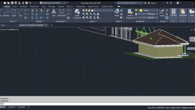Switch to the Insert ribbon tab
The image size is (195, 110).
point(15,6)
